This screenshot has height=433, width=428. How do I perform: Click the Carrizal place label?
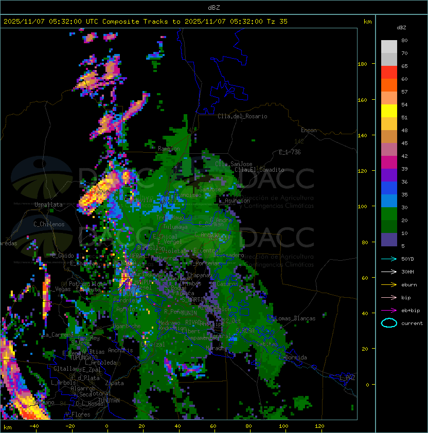pyautogui.click(x=153, y=345)
